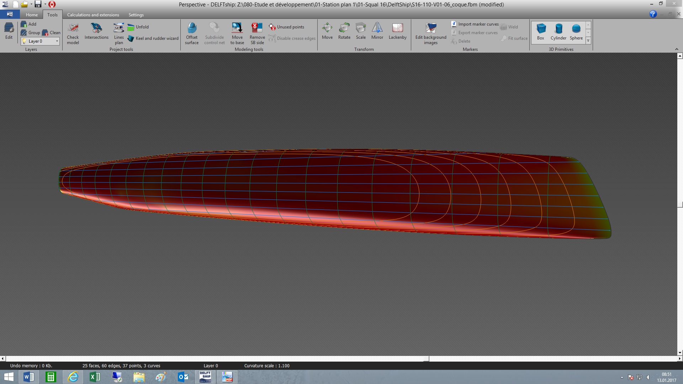Select Scale transform tool
683x384 pixels.
(361, 31)
